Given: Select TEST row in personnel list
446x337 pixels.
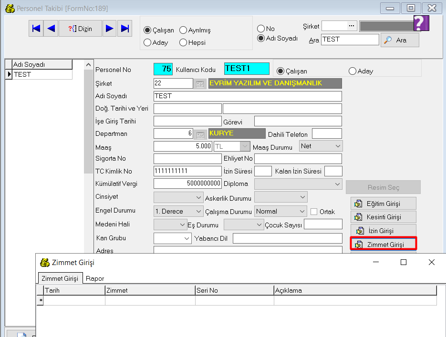Looking at the screenshot, I should (x=42, y=74).
